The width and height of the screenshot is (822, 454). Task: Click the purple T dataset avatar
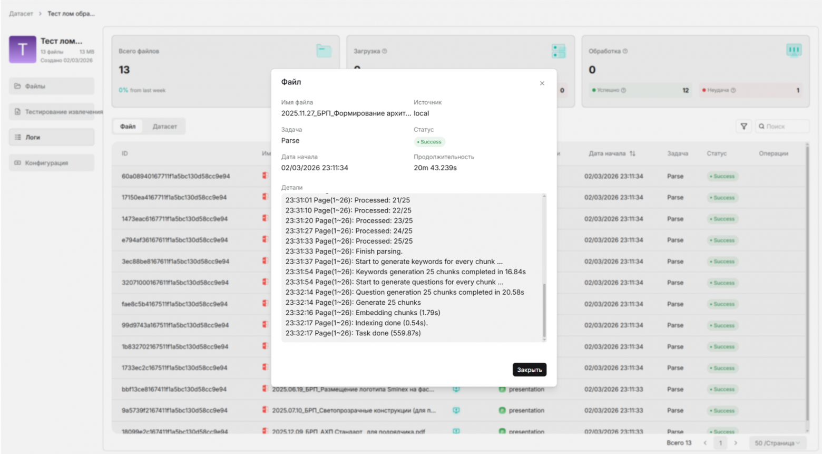pyautogui.click(x=23, y=50)
